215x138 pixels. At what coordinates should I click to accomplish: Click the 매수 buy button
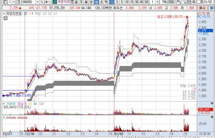click(202, 8)
